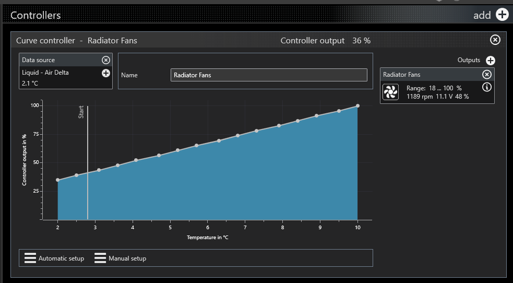Select the Start marker line on graph

point(88,162)
